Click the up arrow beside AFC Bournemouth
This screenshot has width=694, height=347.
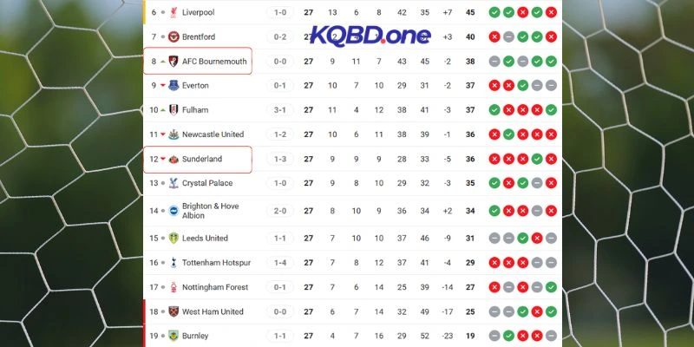162,62
